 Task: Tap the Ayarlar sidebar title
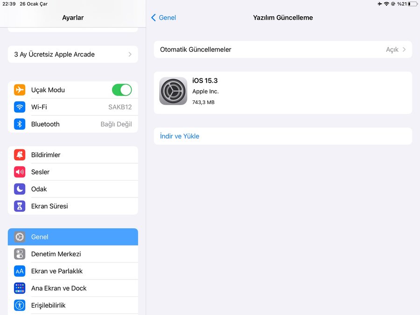73,18
